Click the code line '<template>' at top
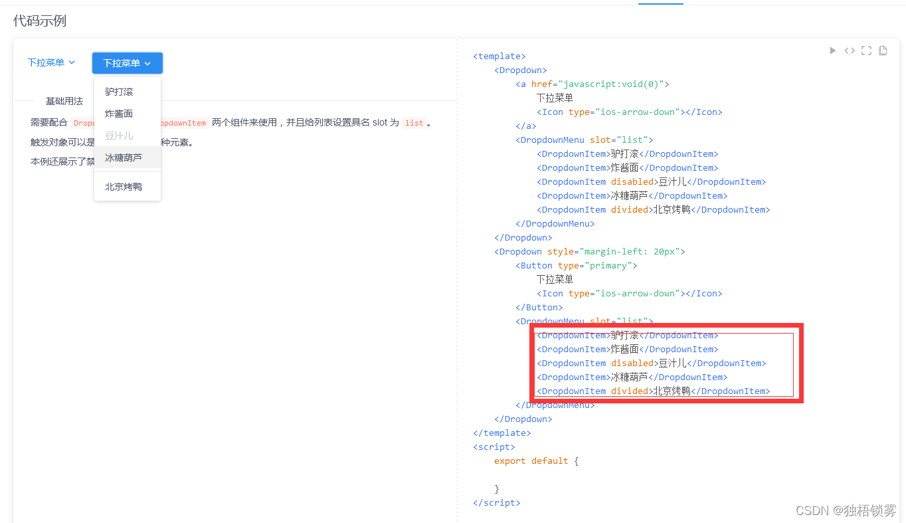This screenshot has width=906, height=523. (499, 56)
